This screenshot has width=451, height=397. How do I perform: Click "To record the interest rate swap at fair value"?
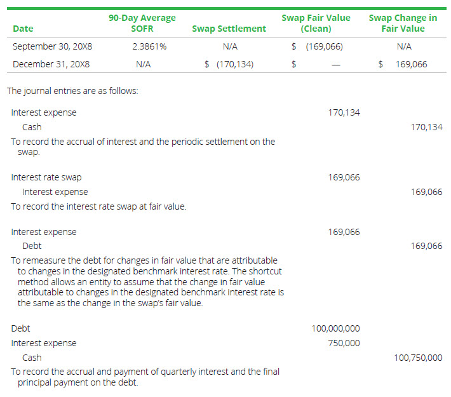98,206
